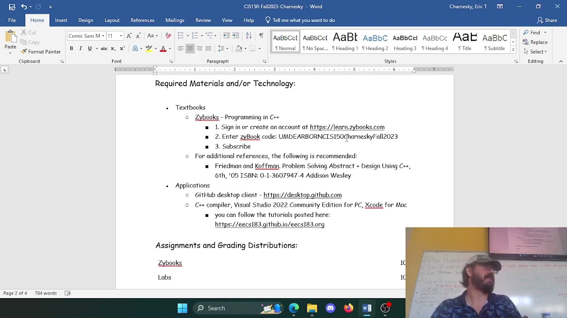Apply yellow text highlight color
Screen dimensions: 567x318
(x=149, y=49)
